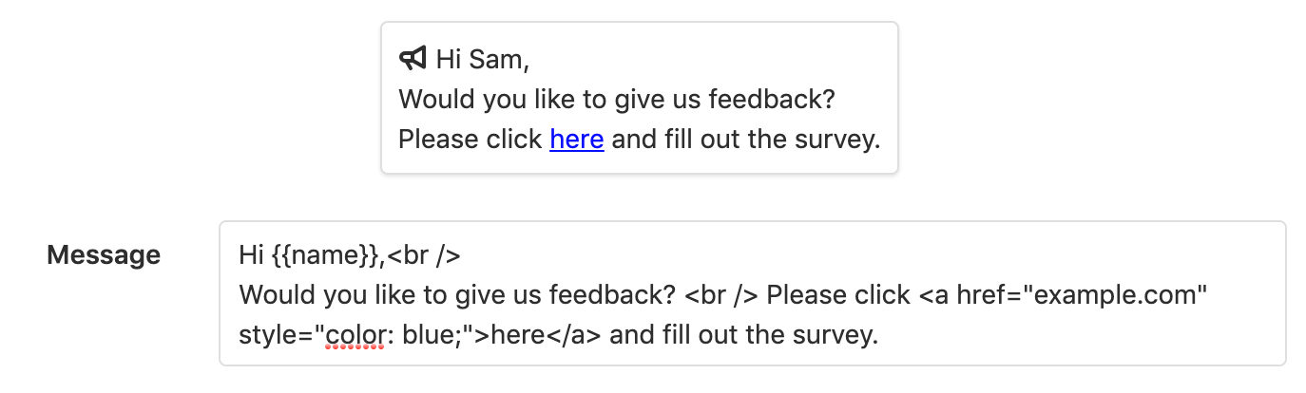Click the megaphone icon in the preview
1306x393 pixels.
coord(413,59)
